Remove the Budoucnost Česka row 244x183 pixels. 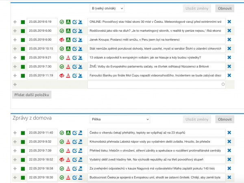click(229, 177)
